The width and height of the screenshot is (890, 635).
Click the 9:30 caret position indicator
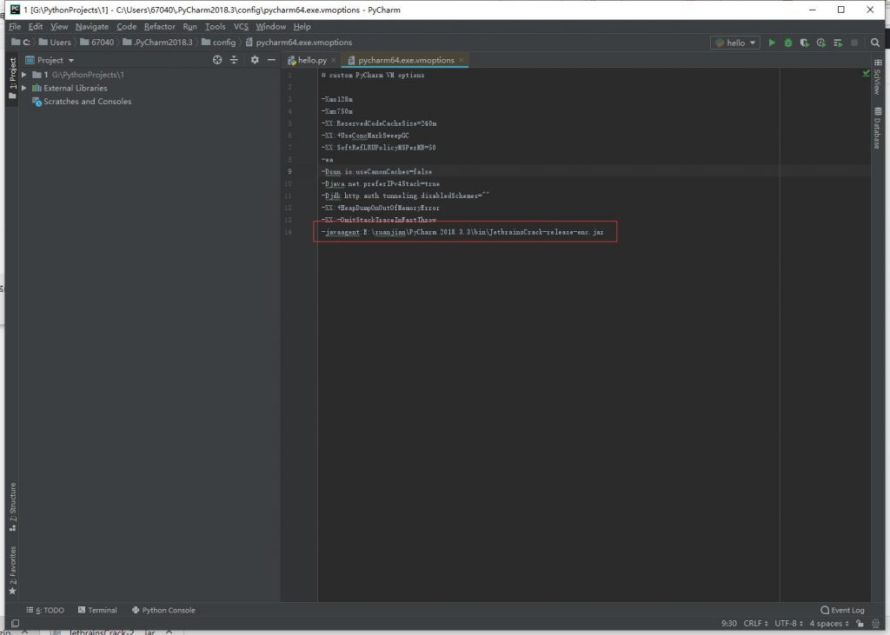pyautogui.click(x=729, y=623)
